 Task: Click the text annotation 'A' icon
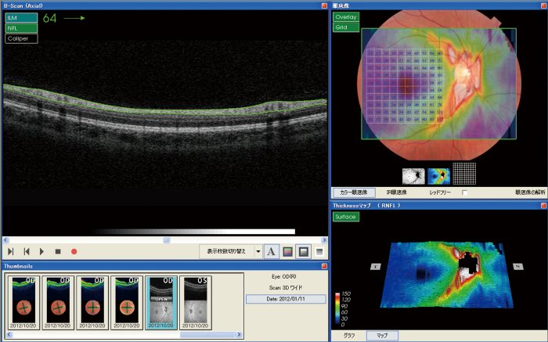pyautogui.click(x=271, y=251)
